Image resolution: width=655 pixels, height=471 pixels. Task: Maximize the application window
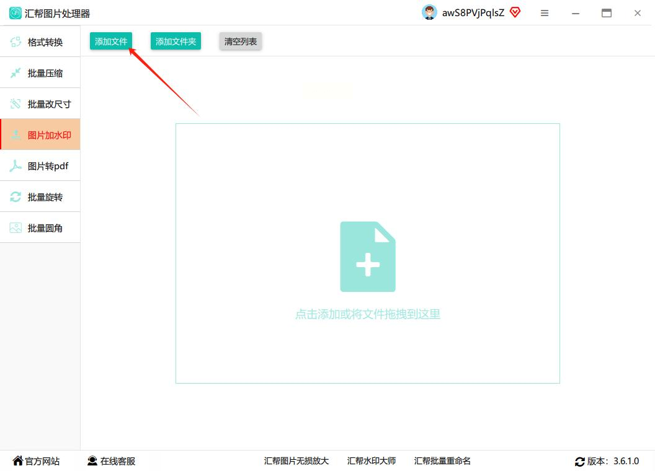pyautogui.click(x=607, y=13)
